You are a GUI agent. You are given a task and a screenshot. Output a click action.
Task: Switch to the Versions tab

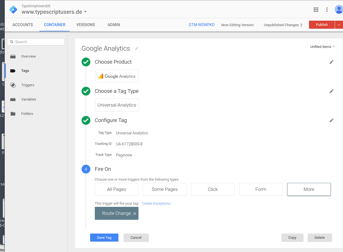(86, 25)
